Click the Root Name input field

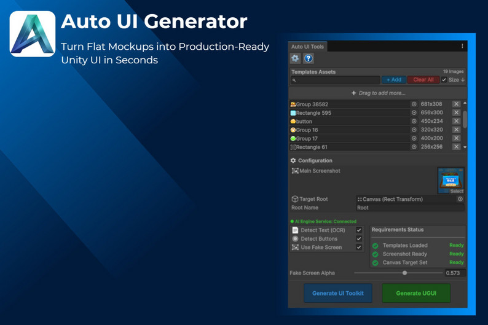pos(410,208)
